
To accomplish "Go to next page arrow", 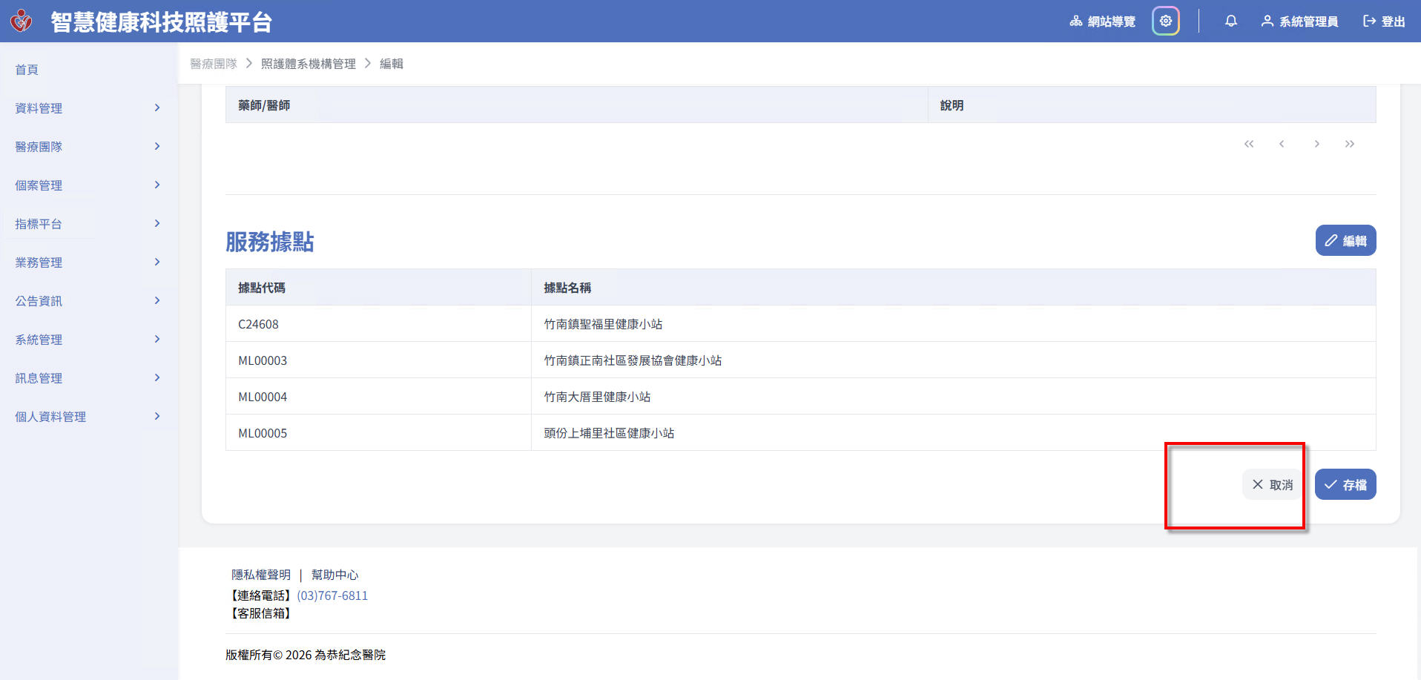I will (1316, 144).
